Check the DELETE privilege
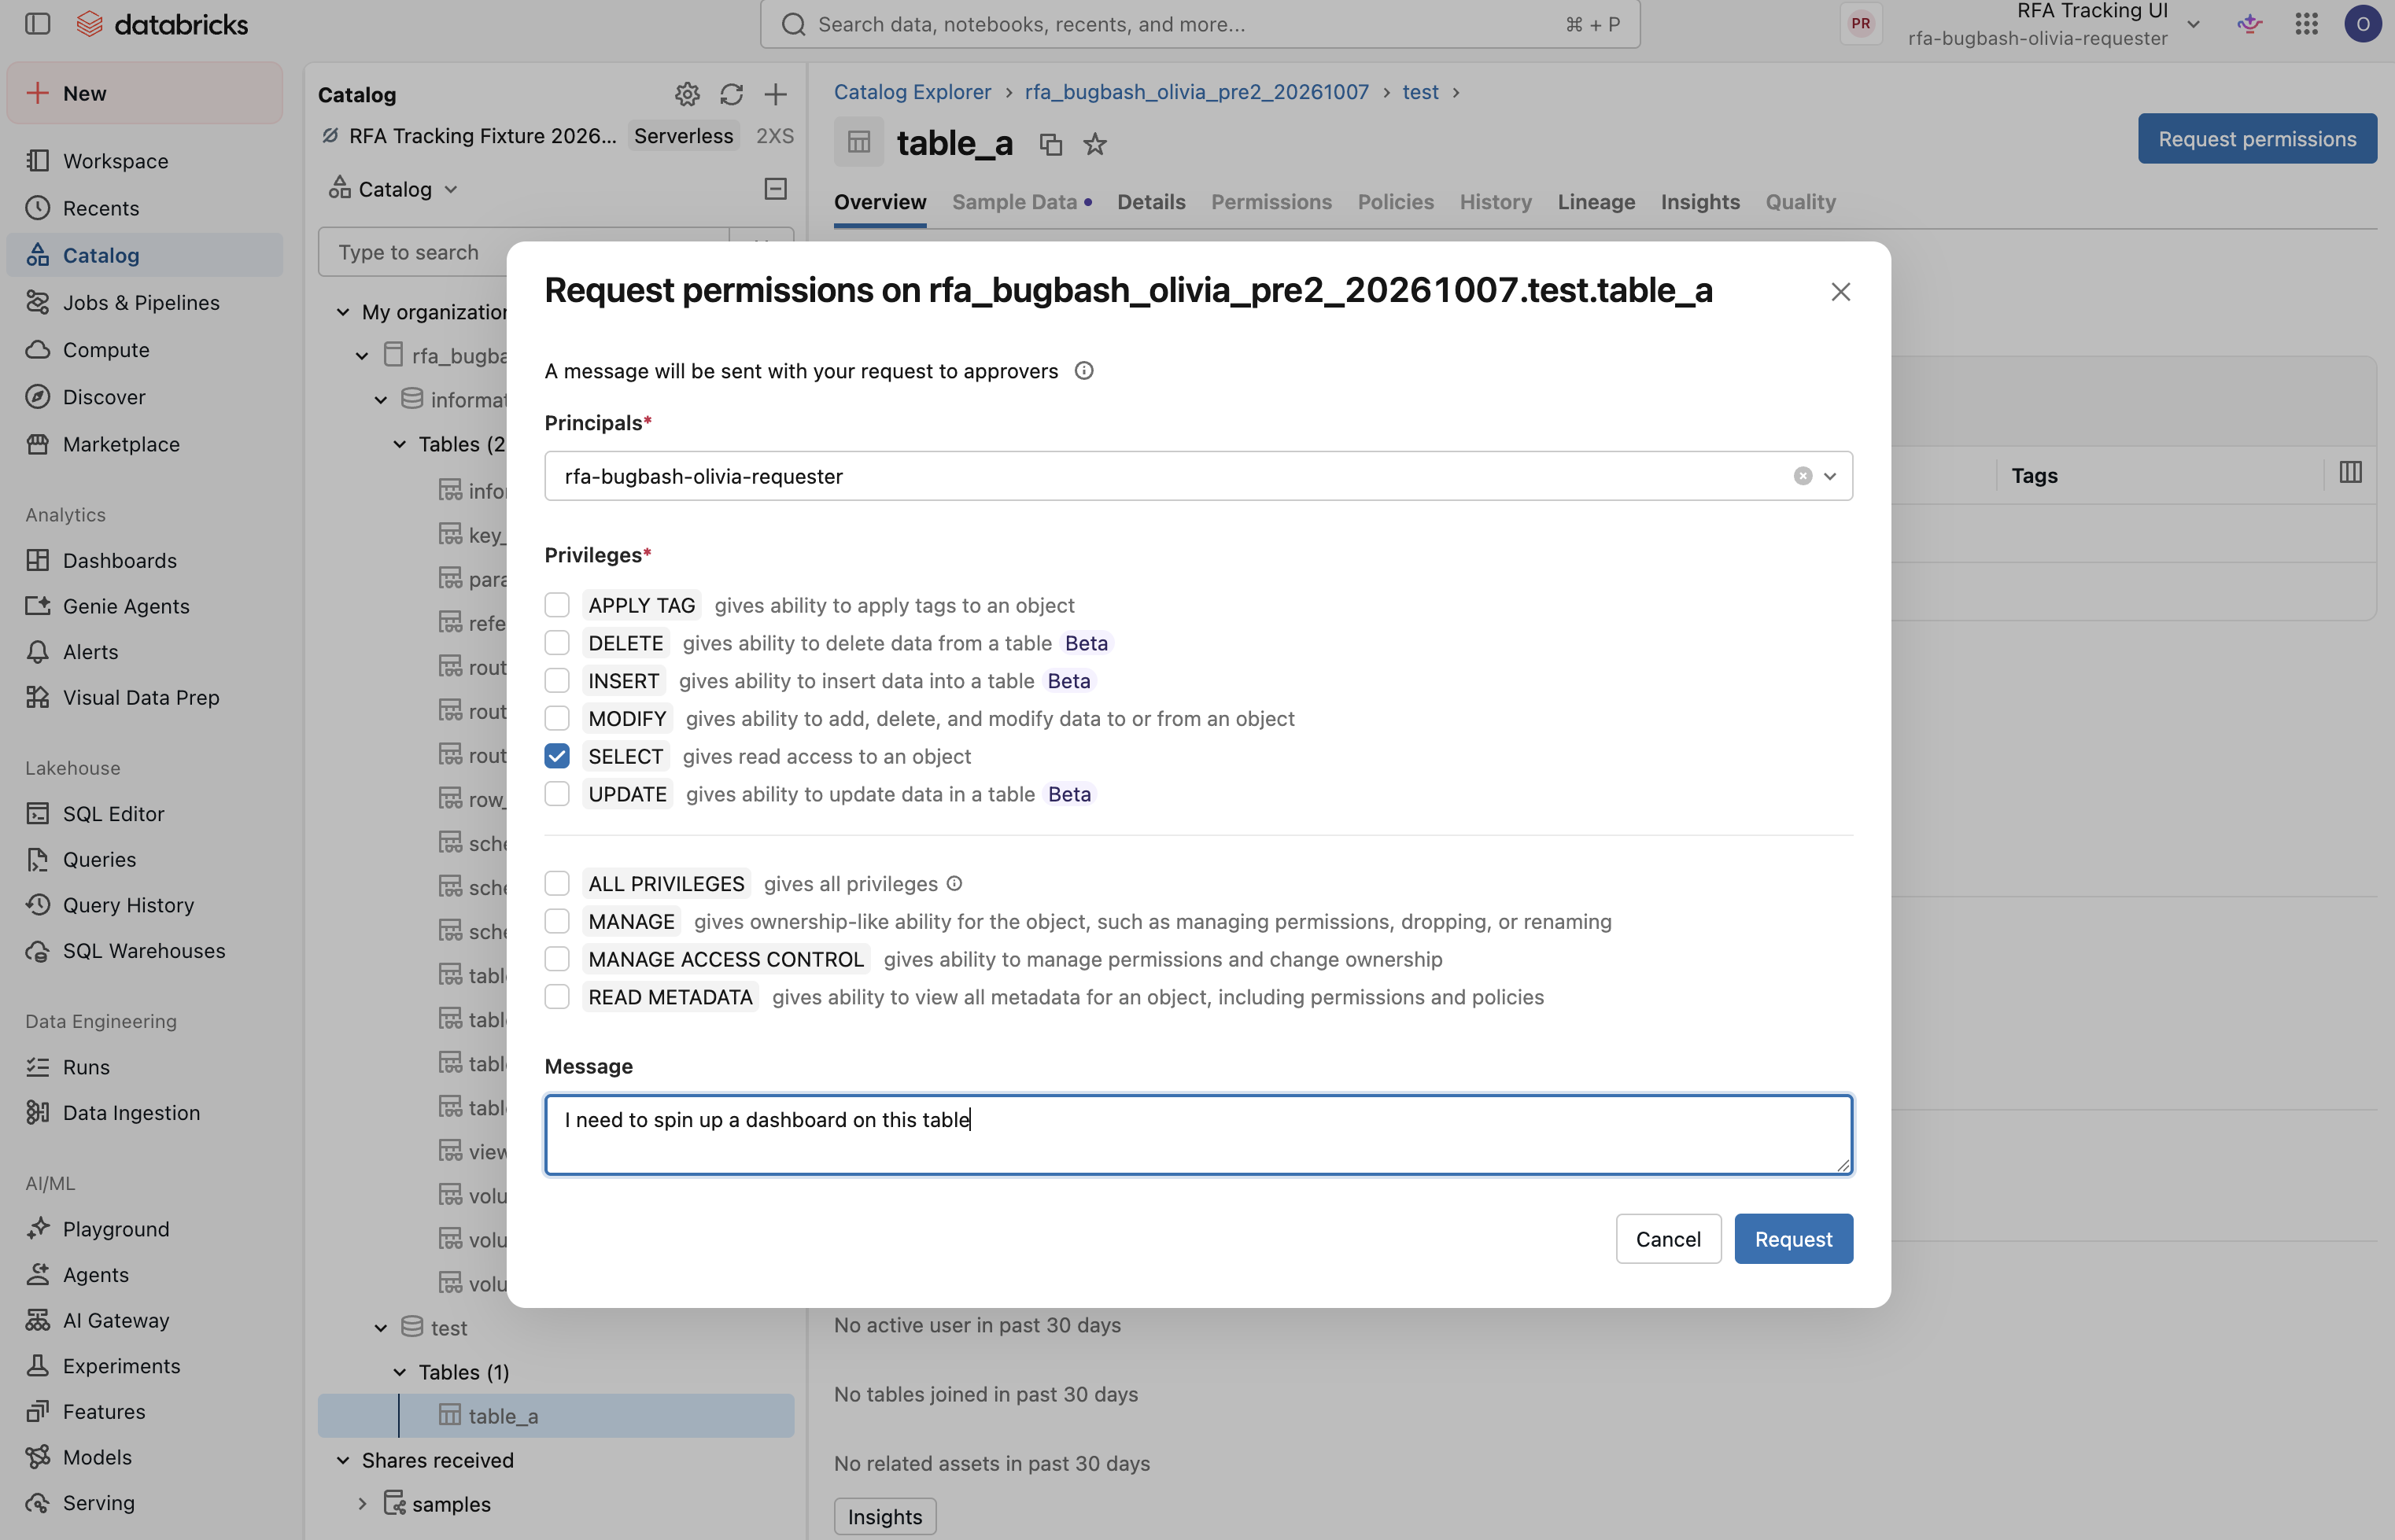 [557, 643]
